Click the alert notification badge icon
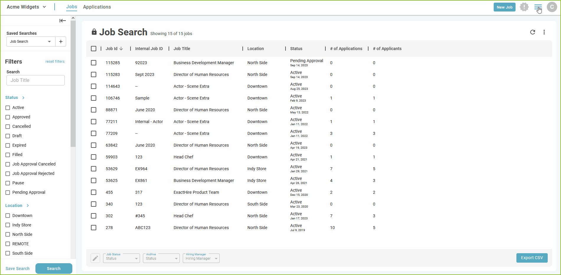This screenshot has height=275, width=561. [524, 7]
